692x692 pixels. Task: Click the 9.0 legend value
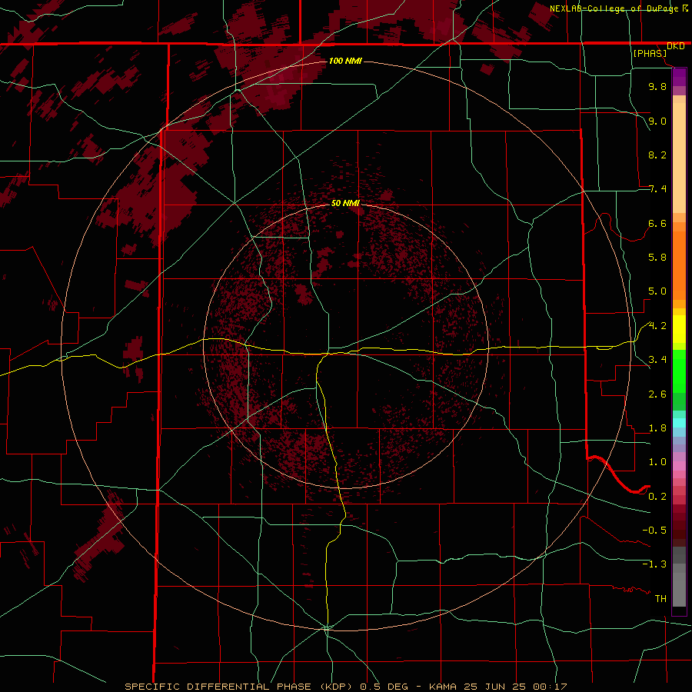click(657, 121)
